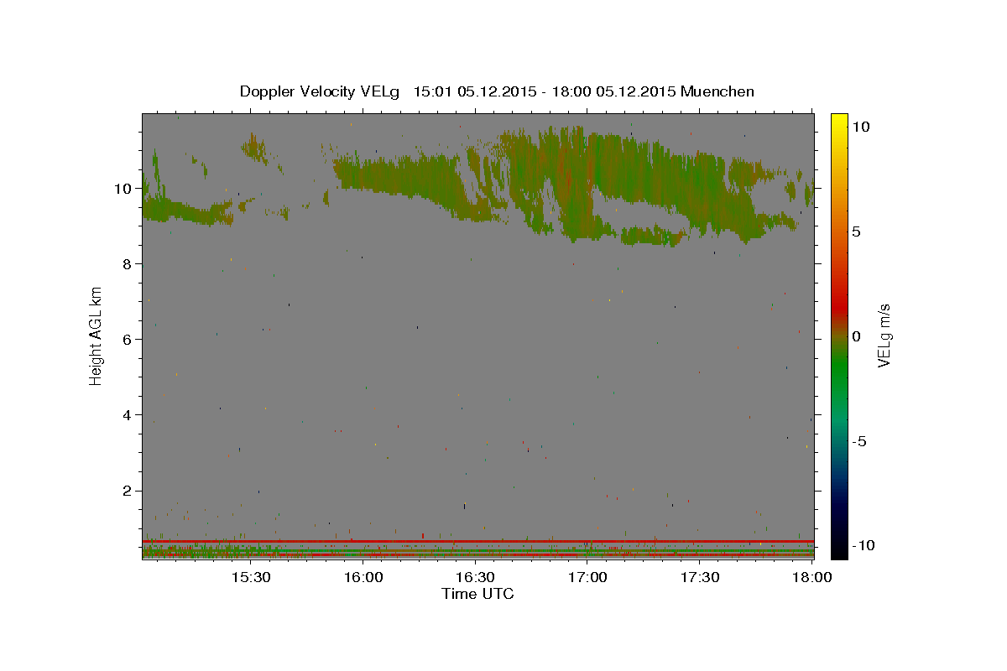Viewport: 1007px width, 671px height.
Task: Click the 16:00 time axis label
Action: [363, 577]
